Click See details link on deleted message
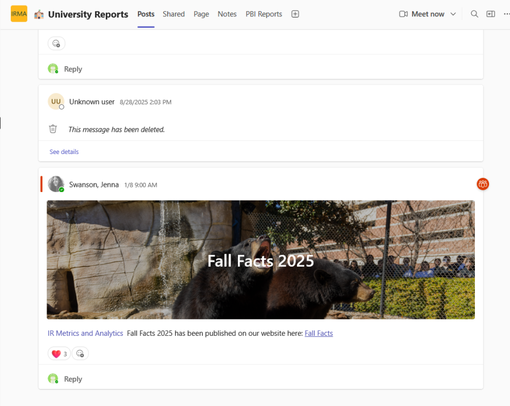This screenshot has width=510, height=406. [64, 152]
